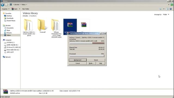The width and height of the screenshot is (174, 98).
Task: Expand the arrow after Libraries in address bar
Action: (20, 5)
